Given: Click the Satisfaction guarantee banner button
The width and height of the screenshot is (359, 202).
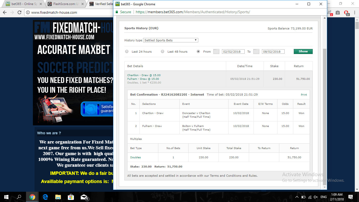Looking at the screenshot, I should pos(97,109).
